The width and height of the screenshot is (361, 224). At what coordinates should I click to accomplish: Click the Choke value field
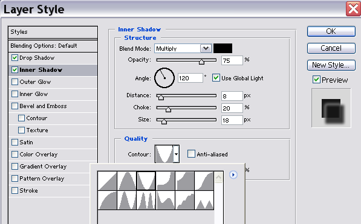[x=232, y=108]
